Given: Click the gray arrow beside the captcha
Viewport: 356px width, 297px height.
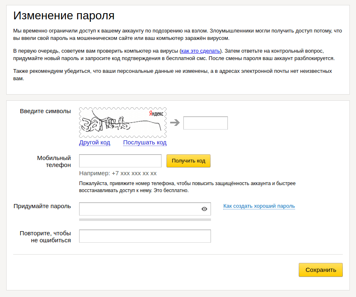Looking at the screenshot, I should (x=175, y=123).
